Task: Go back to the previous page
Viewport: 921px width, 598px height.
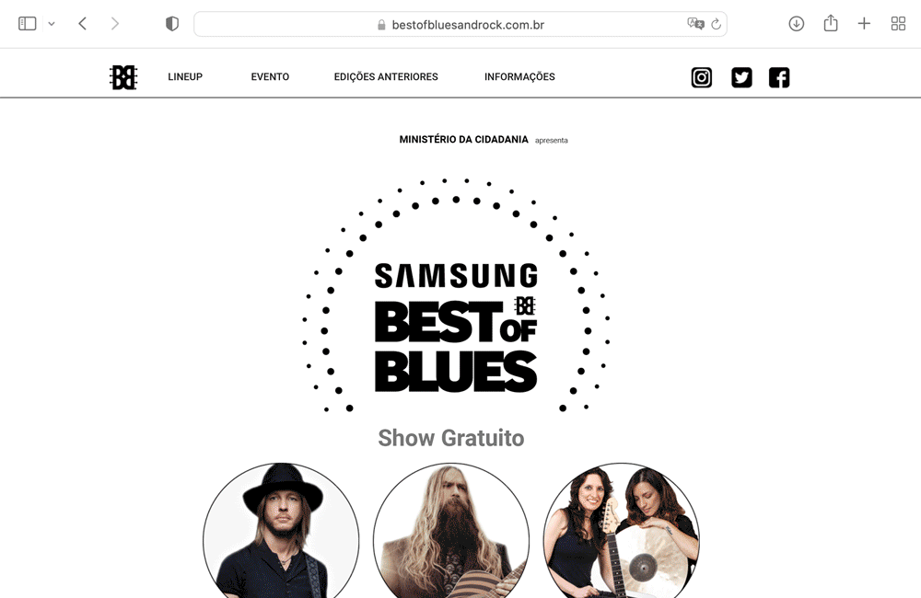Action: coord(83,24)
